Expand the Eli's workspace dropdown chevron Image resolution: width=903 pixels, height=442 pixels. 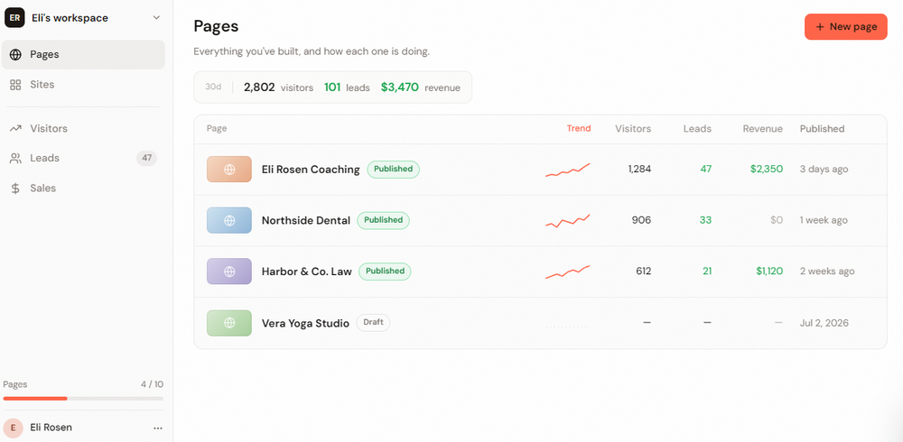(x=156, y=18)
